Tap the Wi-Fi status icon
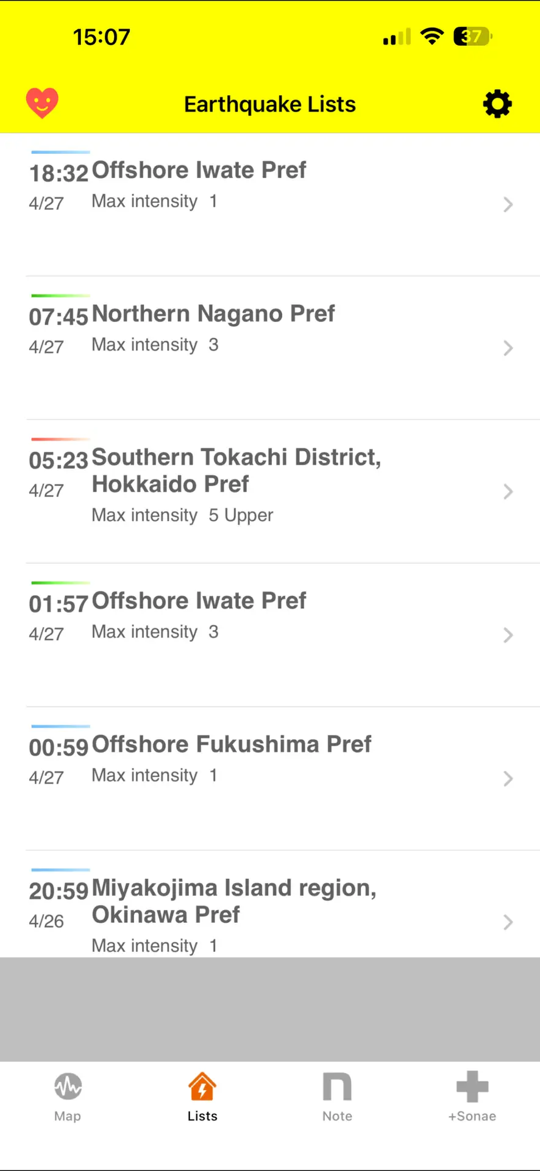Image resolution: width=540 pixels, height=1171 pixels. click(432, 37)
